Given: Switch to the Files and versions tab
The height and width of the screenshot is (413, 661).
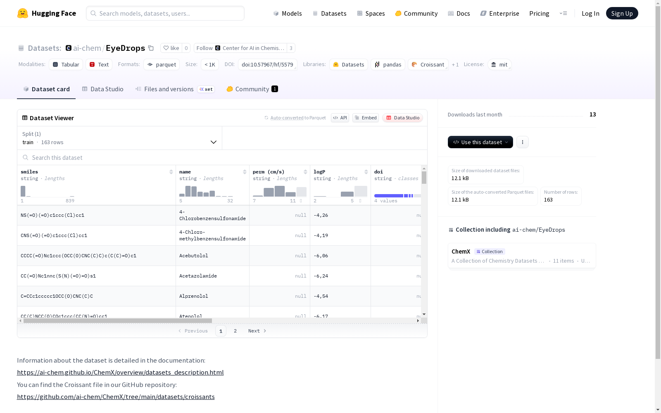Looking at the screenshot, I should click(x=175, y=89).
